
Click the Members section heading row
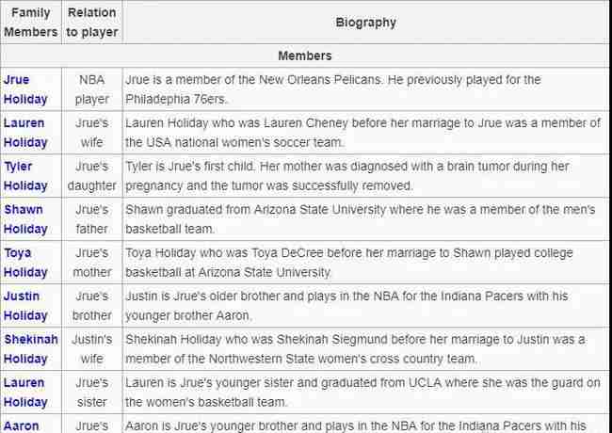pyautogui.click(x=304, y=56)
